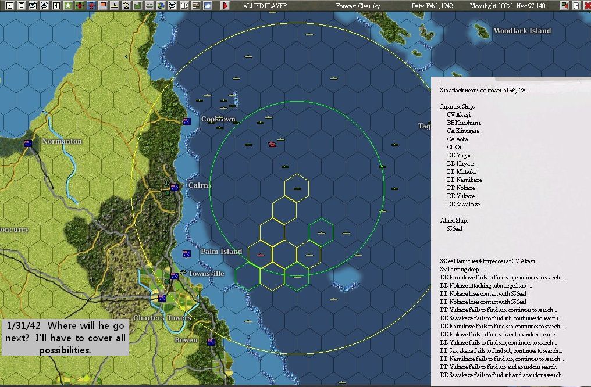Open the document list report icon
Viewport: 591px width, 387px height.
coord(22,6)
